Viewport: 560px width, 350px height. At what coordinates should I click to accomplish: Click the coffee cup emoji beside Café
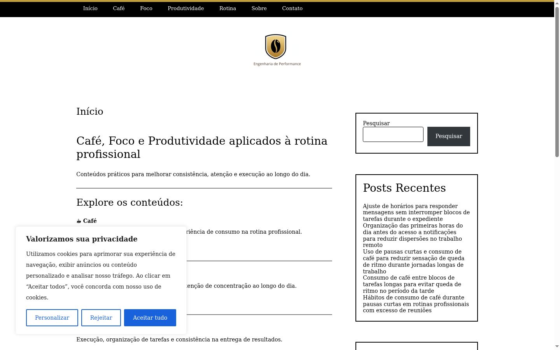point(79,221)
